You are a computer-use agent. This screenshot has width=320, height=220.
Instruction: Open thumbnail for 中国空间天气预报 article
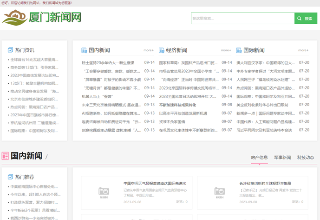[104, 192]
